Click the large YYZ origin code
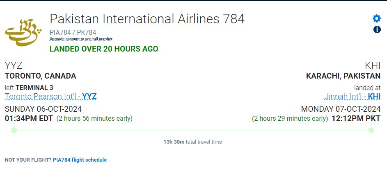The width and height of the screenshot is (387, 169). pos(14,65)
